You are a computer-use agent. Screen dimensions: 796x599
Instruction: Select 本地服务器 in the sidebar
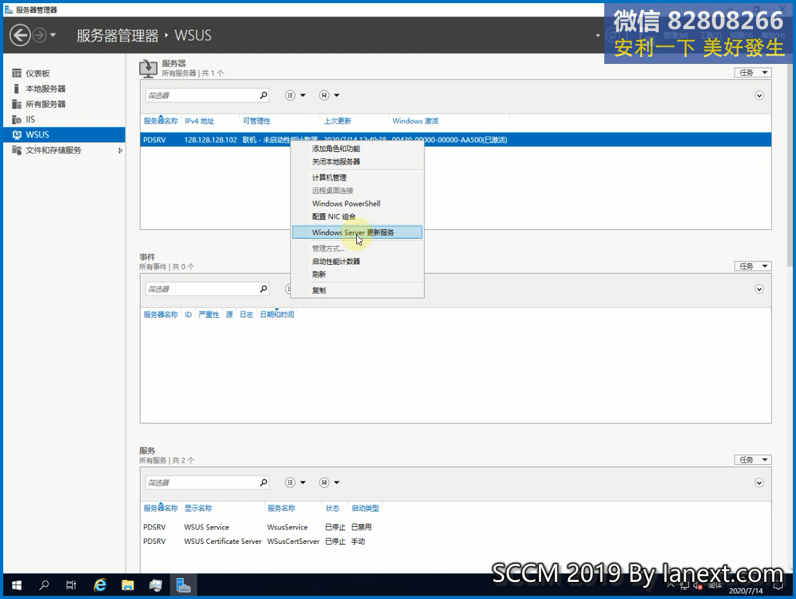click(x=46, y=89)
